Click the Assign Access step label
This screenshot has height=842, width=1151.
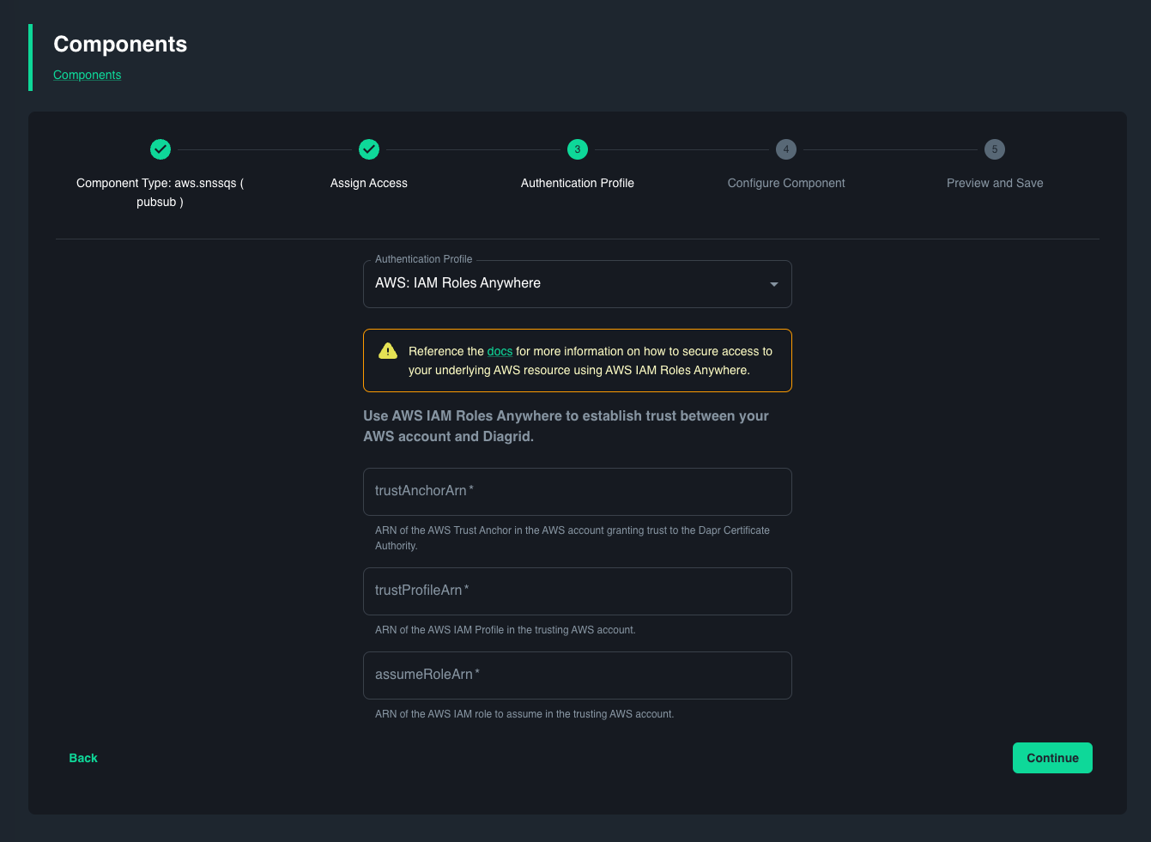pyautogui.click(x=369, y=183)
